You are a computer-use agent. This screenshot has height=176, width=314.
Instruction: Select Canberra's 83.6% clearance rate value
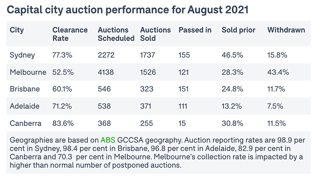63,123
